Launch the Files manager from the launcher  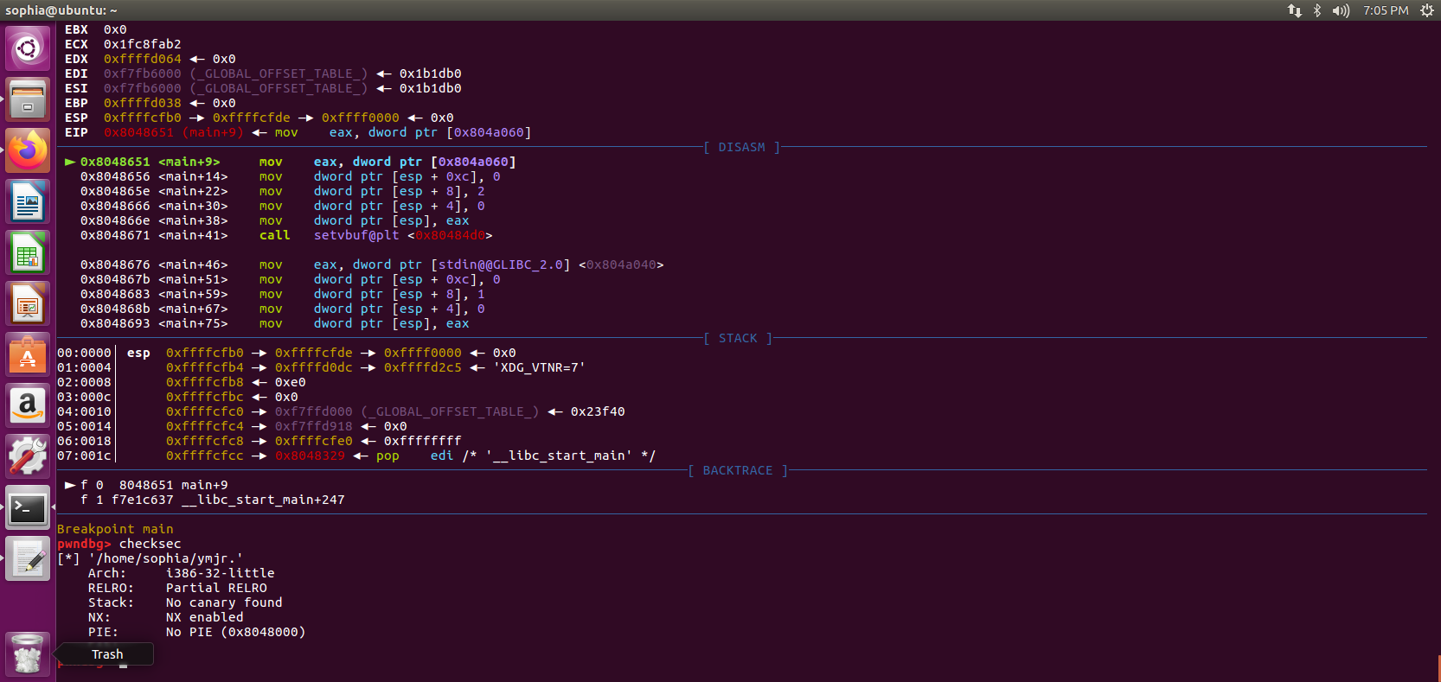(28, 99)
